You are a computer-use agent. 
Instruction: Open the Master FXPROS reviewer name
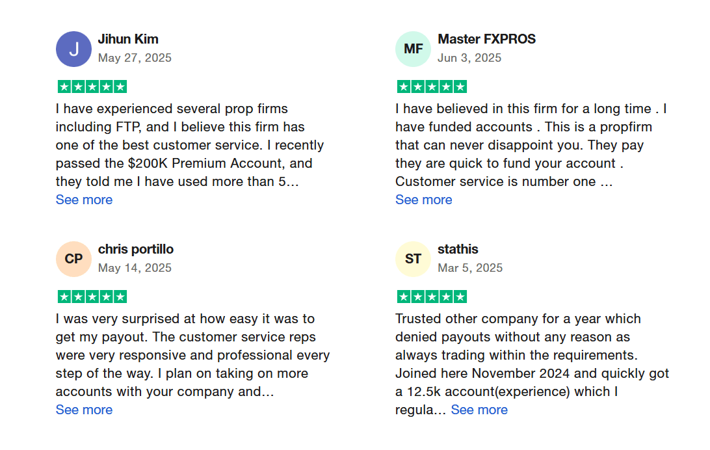(487, 40)
